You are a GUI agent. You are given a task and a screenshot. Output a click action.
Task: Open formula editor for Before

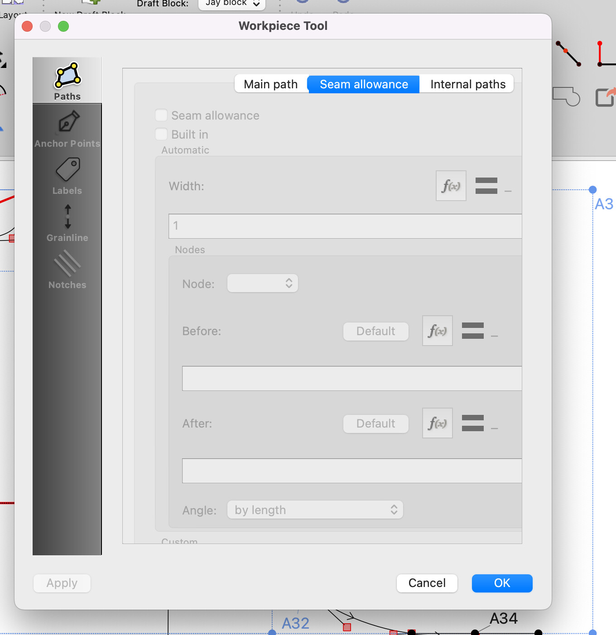click(x=437, y=331)
